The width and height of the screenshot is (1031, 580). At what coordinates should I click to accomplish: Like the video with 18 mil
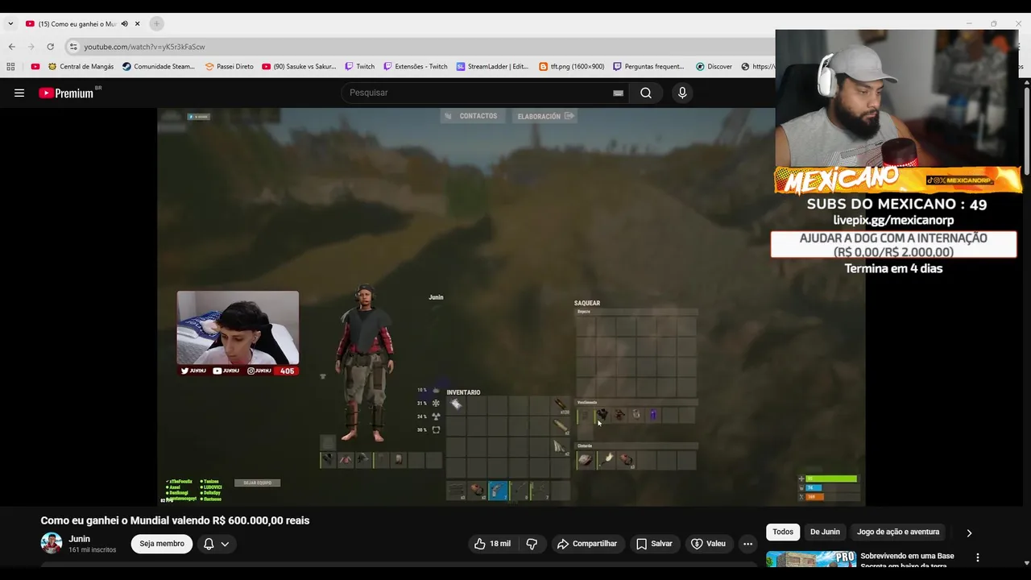[x=492, y=544]
